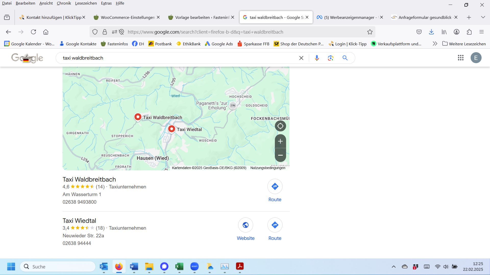Get route to Taxi Wiedtal
Viewport: 490px width, 275px height.
pyautogui.click(x=275, y=229)
